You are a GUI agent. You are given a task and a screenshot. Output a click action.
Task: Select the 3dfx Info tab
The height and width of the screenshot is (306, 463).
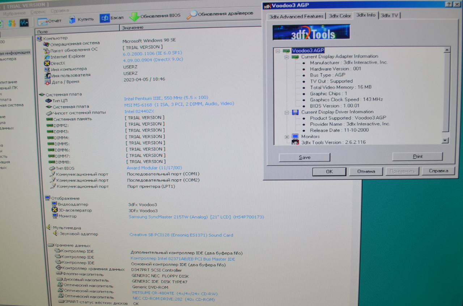coord(366,15)
